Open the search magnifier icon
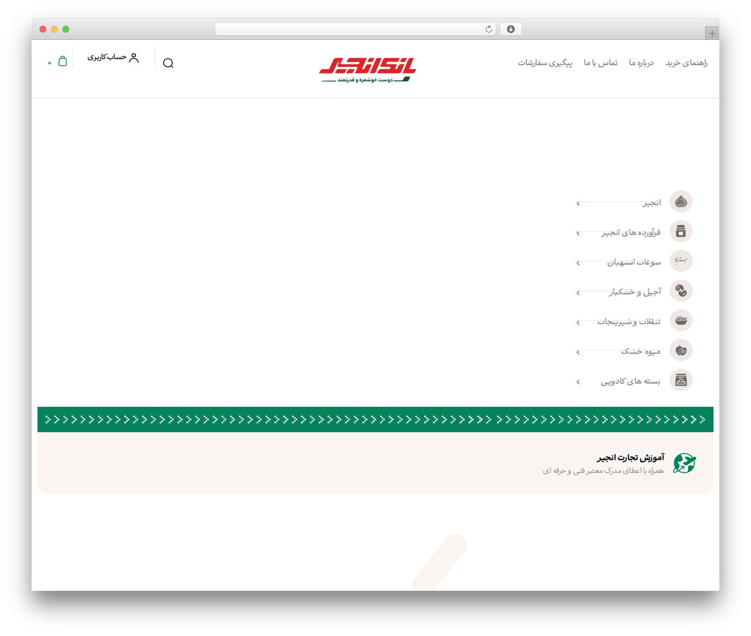Viewport: 751px width, 636px height. (168, 63)
